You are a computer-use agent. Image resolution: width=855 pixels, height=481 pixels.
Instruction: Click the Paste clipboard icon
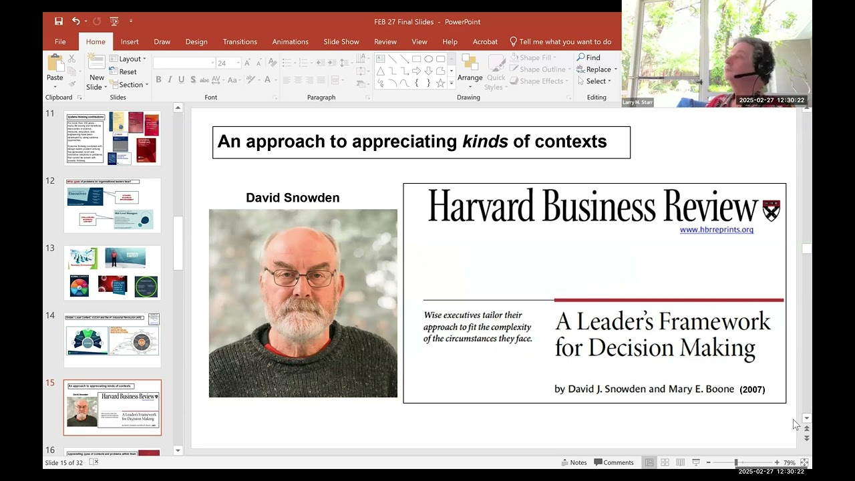[x=55, y=63]
